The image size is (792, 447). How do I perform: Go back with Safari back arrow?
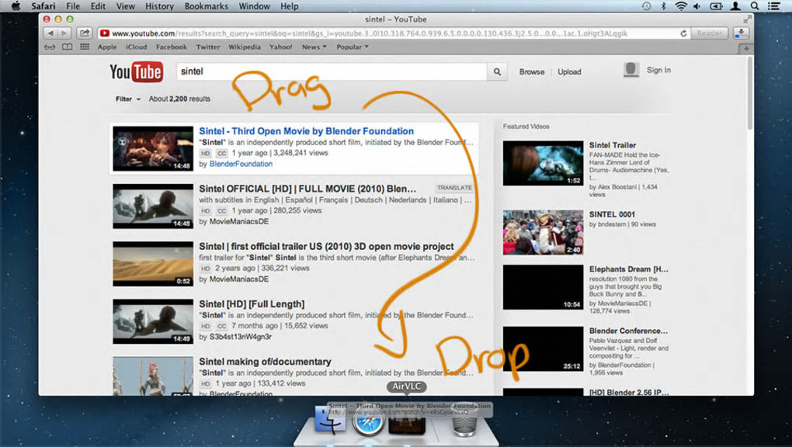click(50, 33)
